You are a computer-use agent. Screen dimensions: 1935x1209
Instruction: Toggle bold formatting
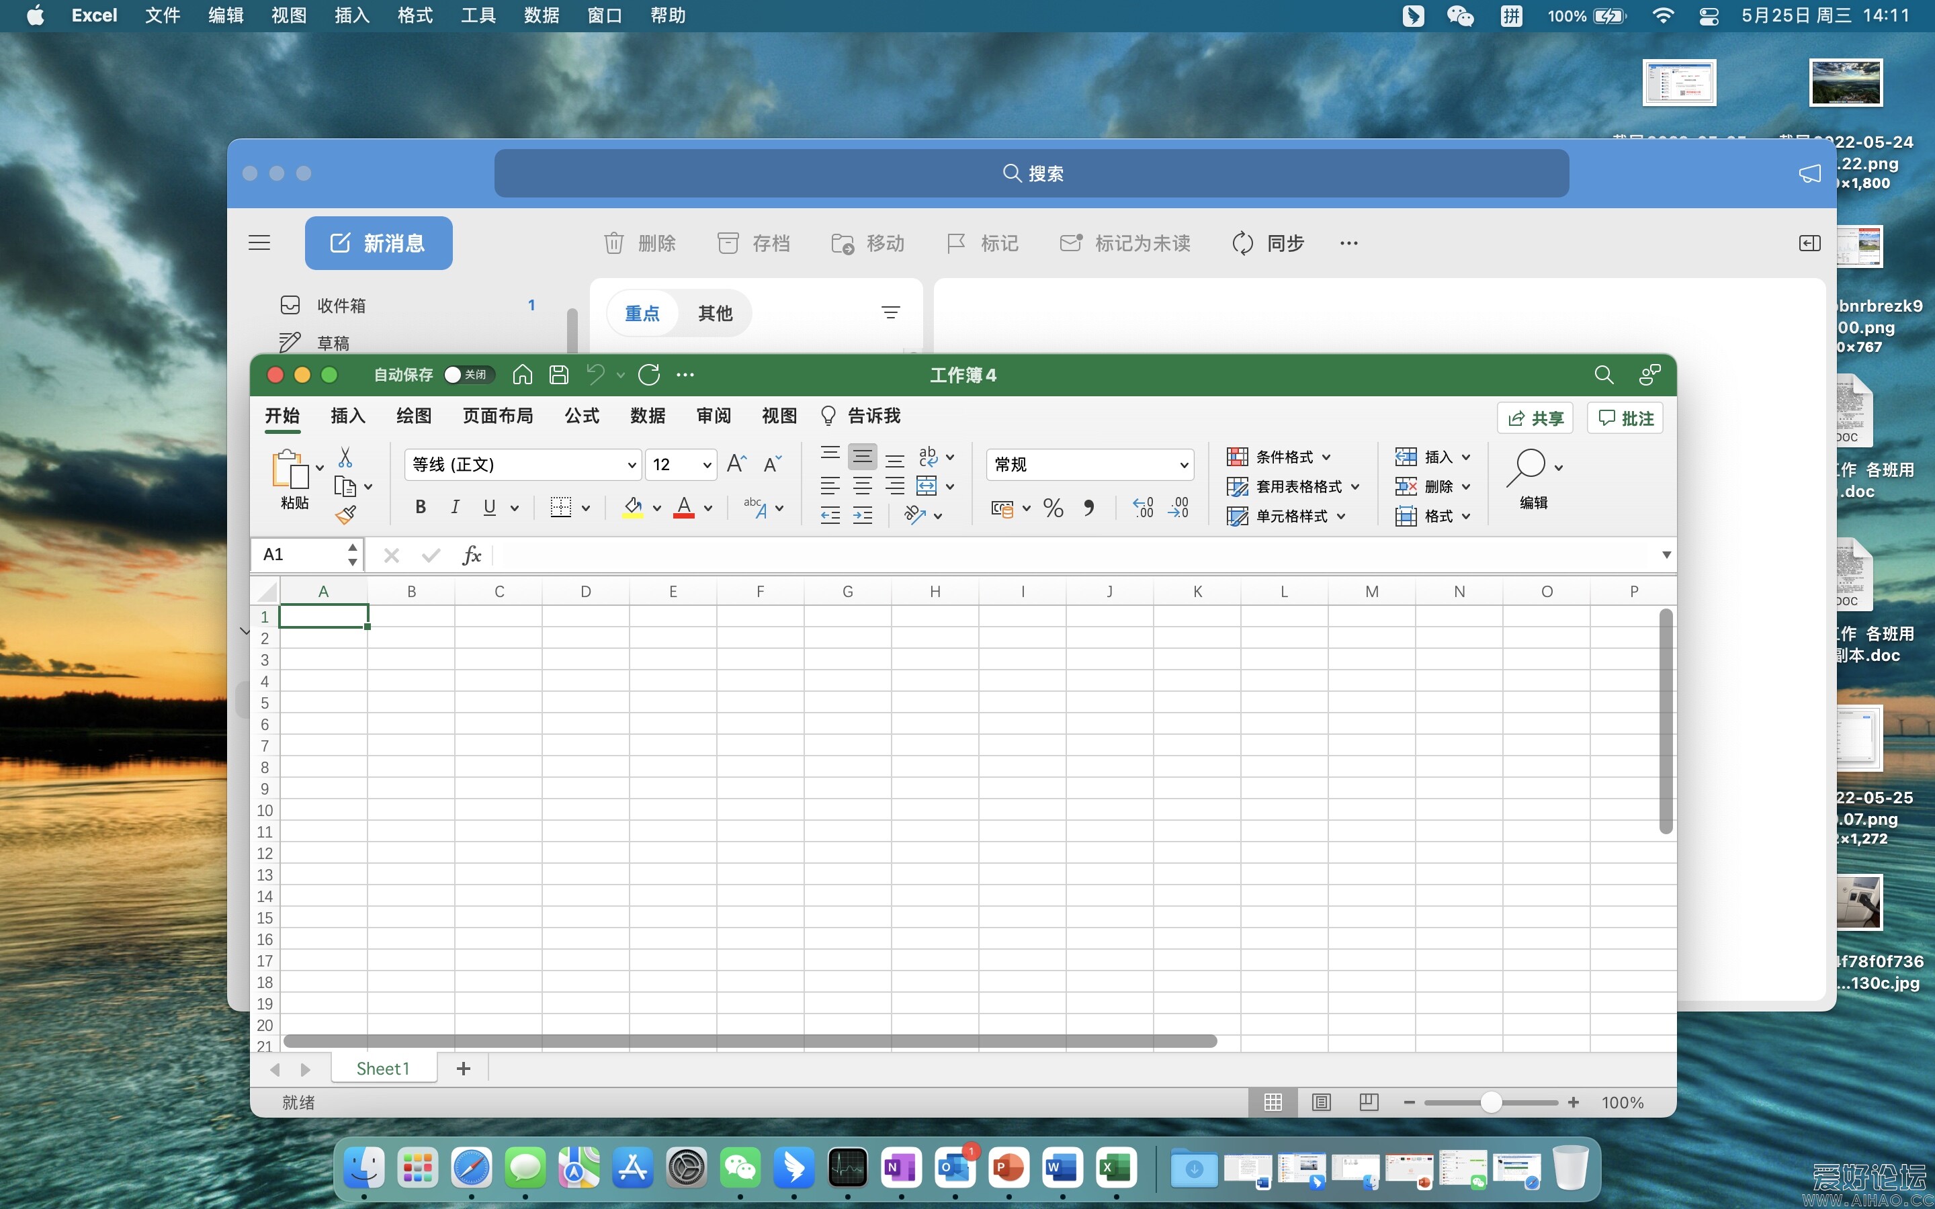(x=420, y=506)
